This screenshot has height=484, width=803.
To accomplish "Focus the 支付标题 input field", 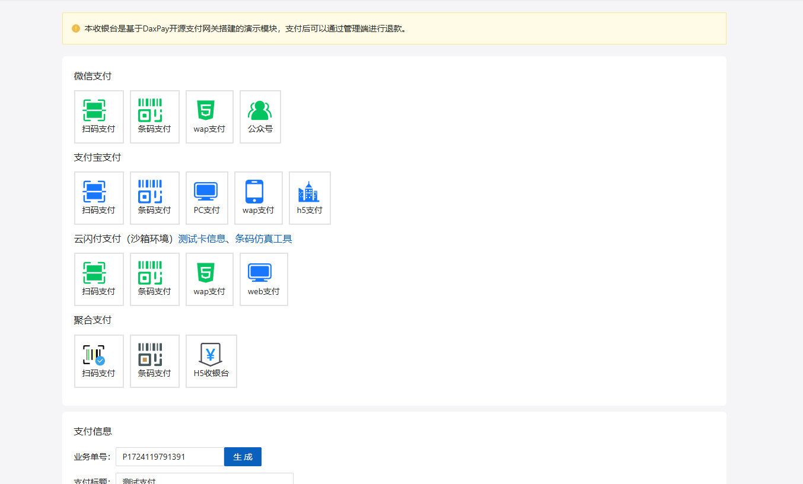I will [x=205, y=479].
